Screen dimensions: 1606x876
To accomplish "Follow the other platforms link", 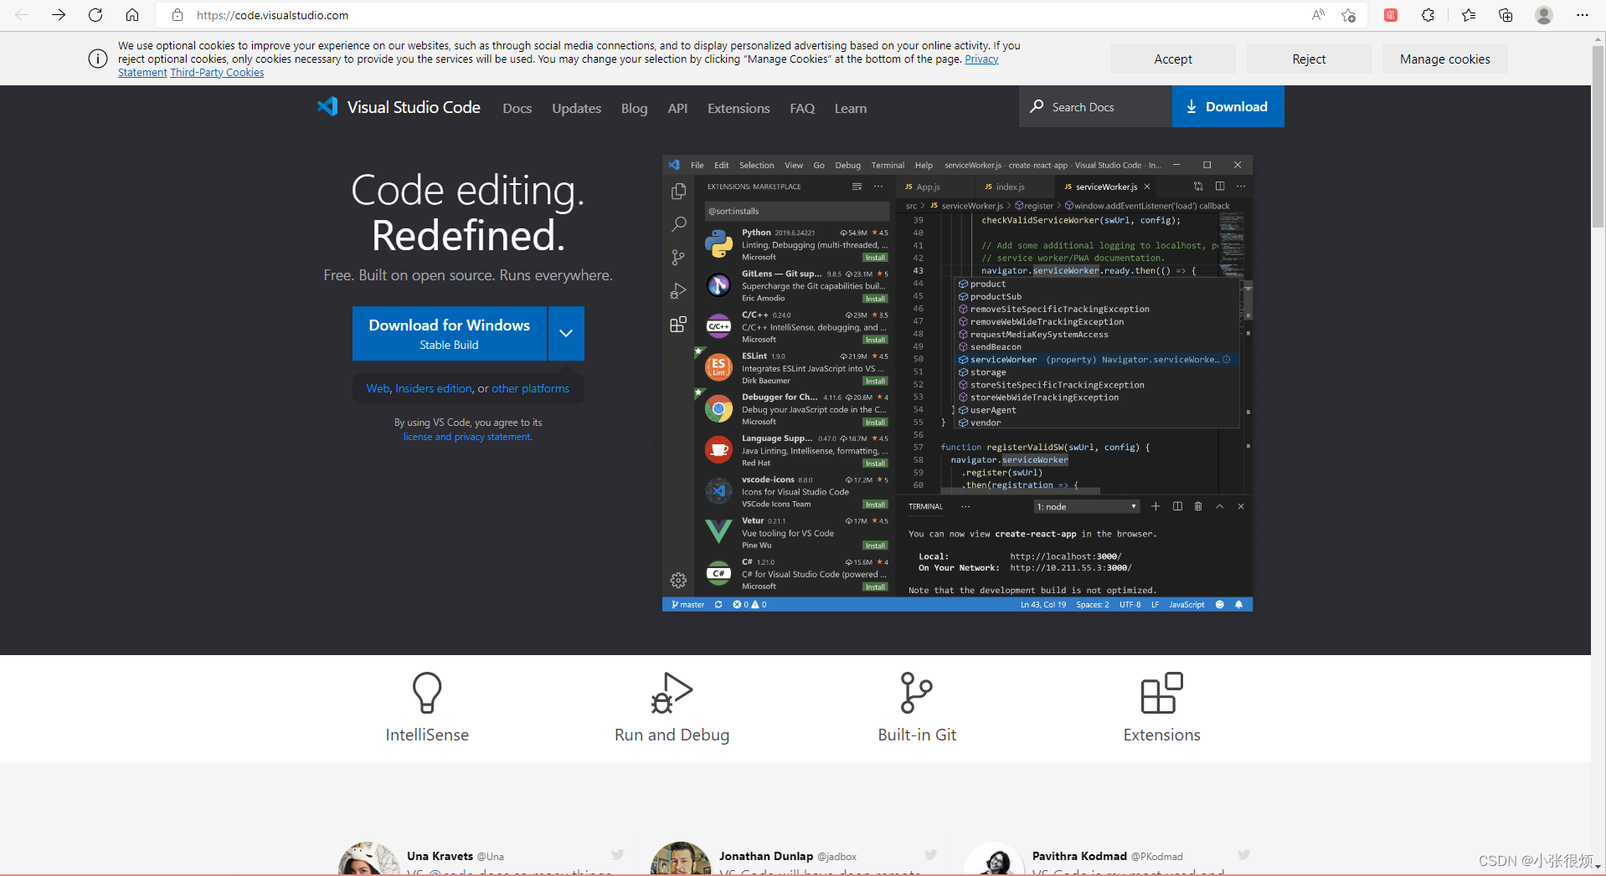I will click(x=530, y=388).
